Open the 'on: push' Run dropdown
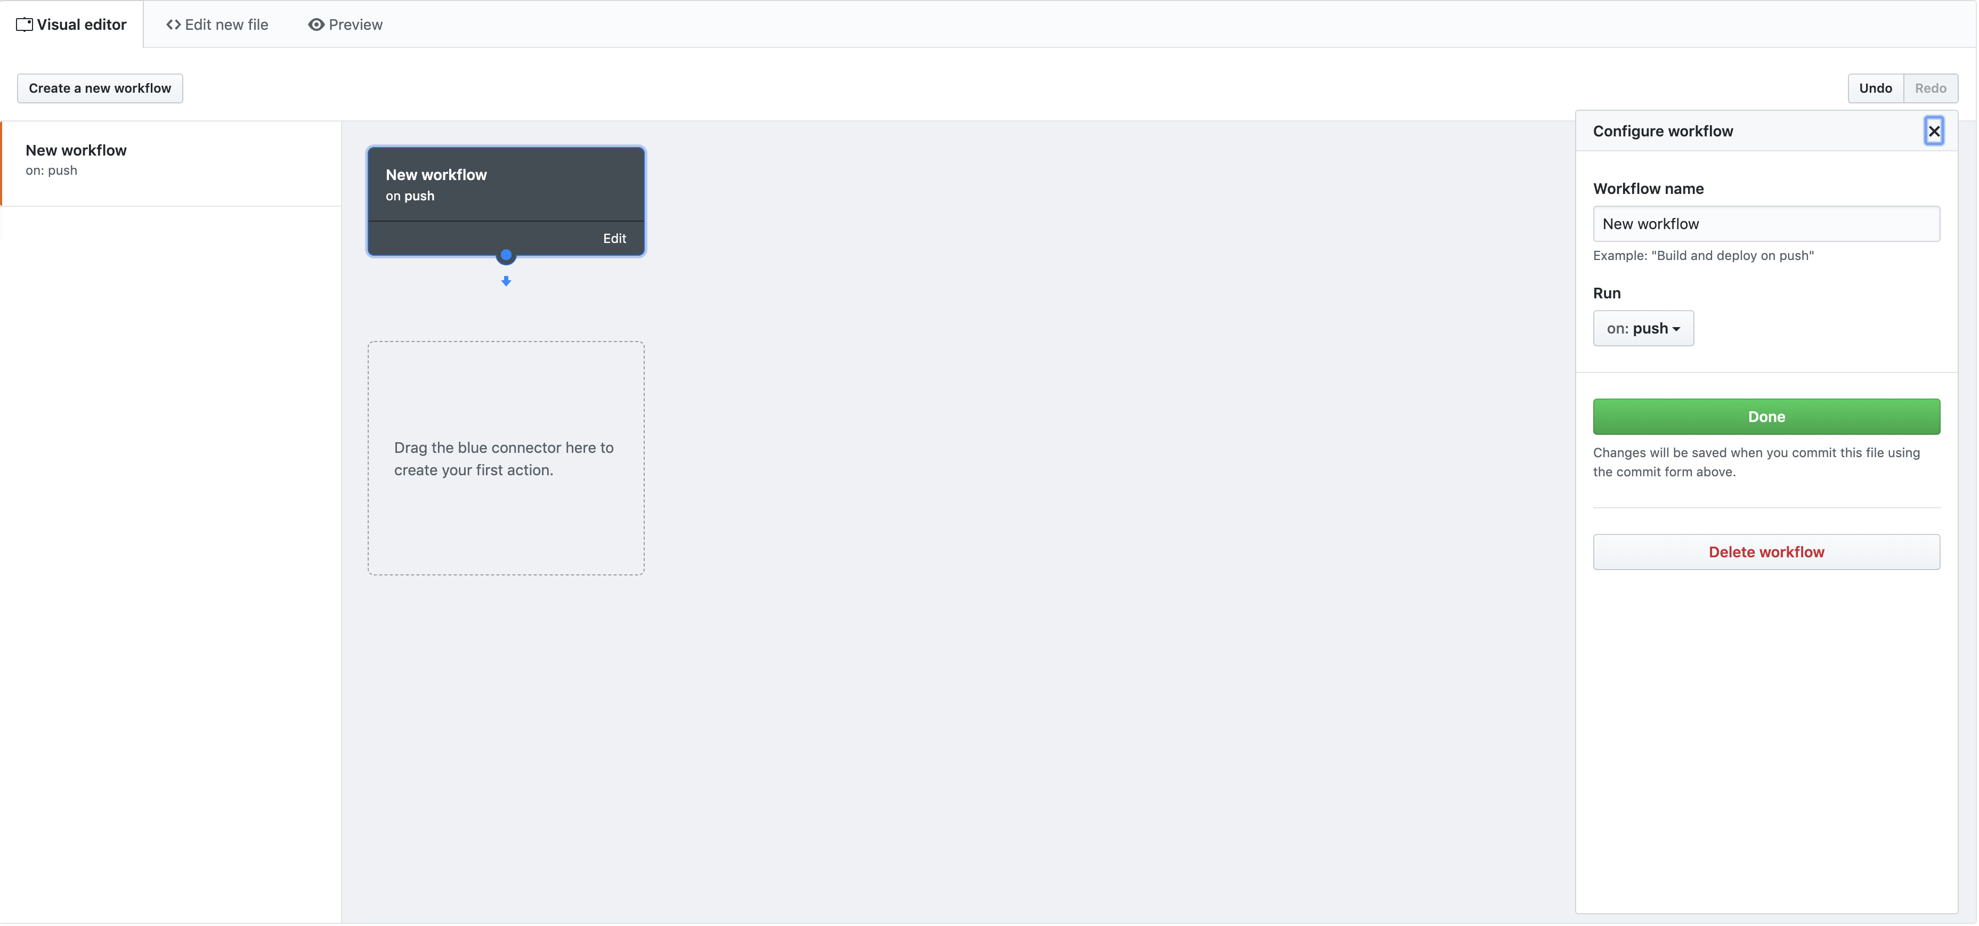This screenshot has width=1979, height=926. pos(1643,328)
